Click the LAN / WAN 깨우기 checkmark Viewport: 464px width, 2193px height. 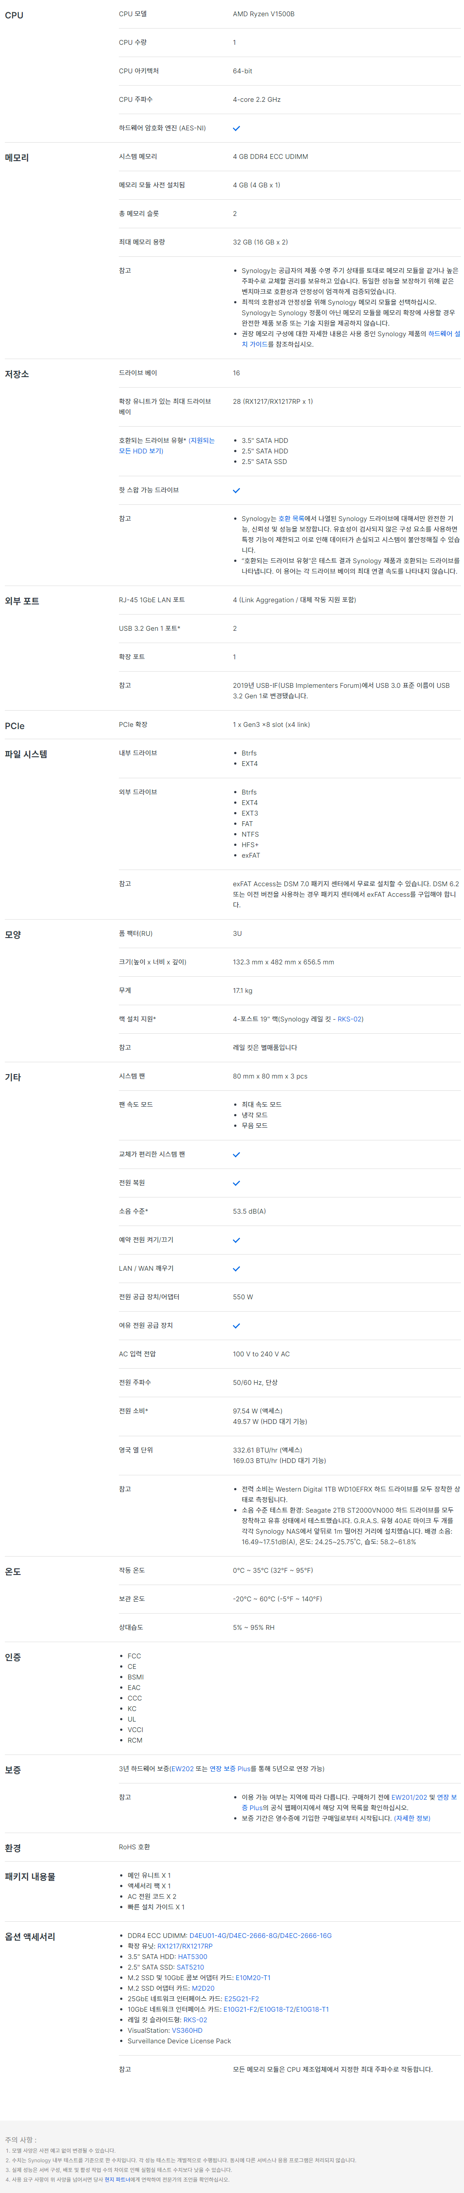[x=236, y=1269]
